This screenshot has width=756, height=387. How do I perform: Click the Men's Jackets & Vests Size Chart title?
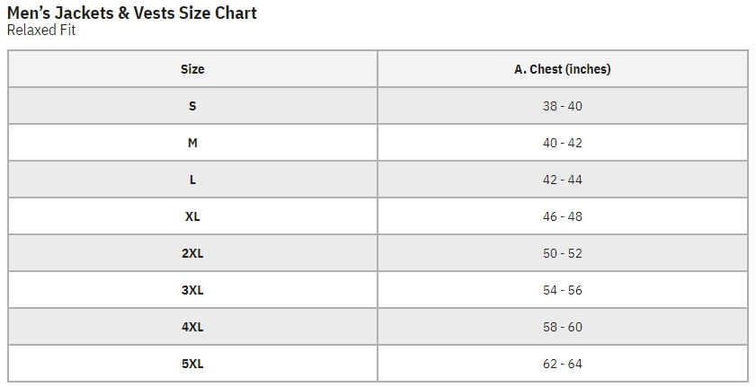(132, 13)
